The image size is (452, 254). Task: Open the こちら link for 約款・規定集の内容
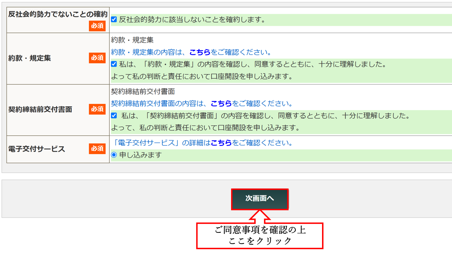pos(200,52)
